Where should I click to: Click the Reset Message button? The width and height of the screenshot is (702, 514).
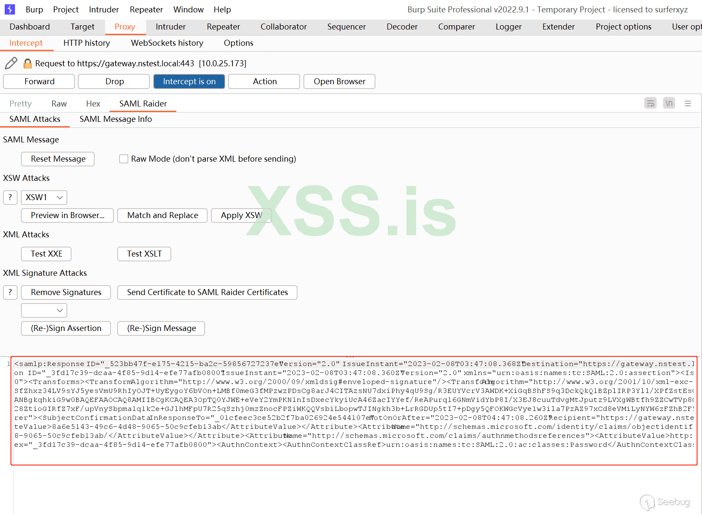(x=58, y=159)
